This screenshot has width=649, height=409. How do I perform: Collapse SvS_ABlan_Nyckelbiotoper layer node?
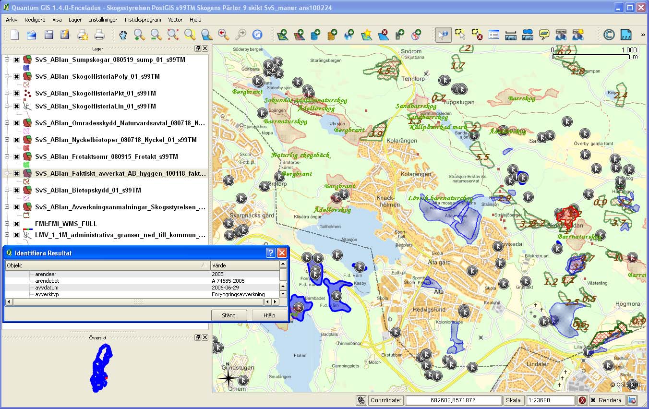[7, 140]
